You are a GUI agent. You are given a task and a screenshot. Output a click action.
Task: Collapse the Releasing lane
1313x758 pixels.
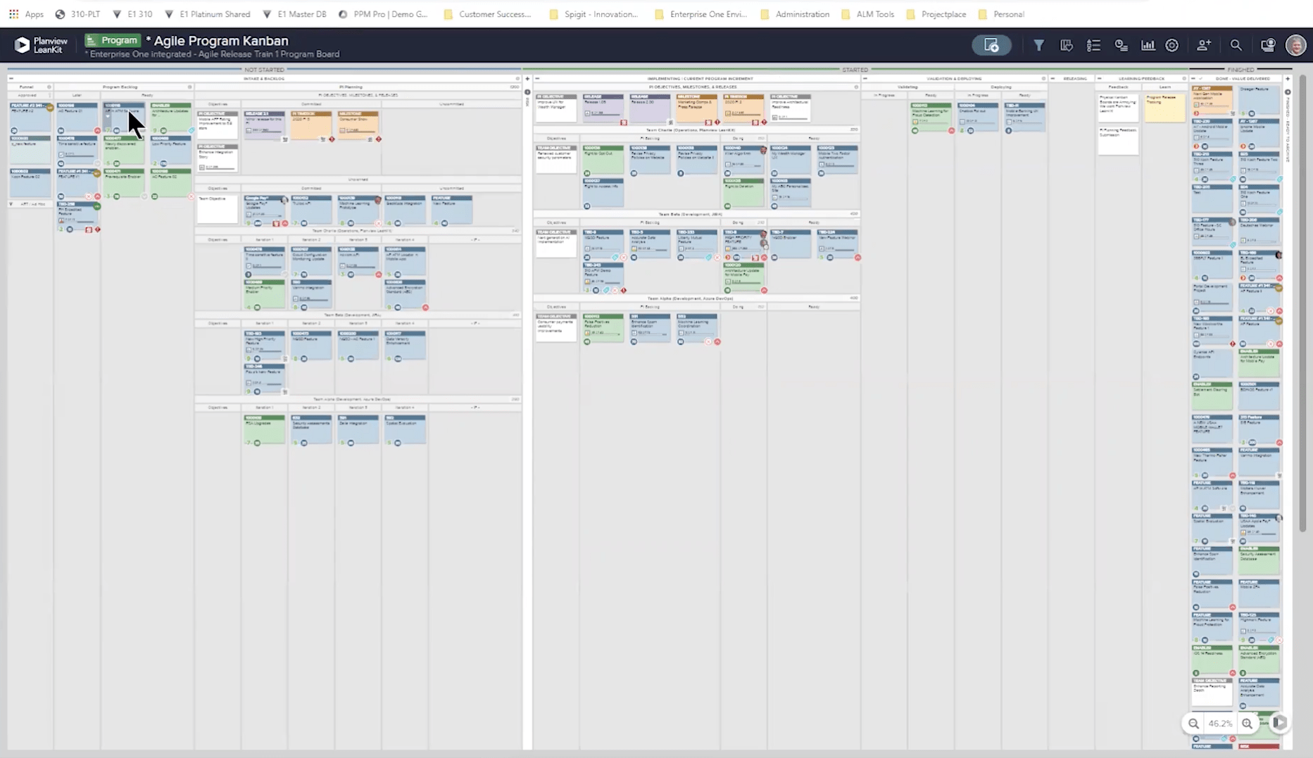point(1053,78)
